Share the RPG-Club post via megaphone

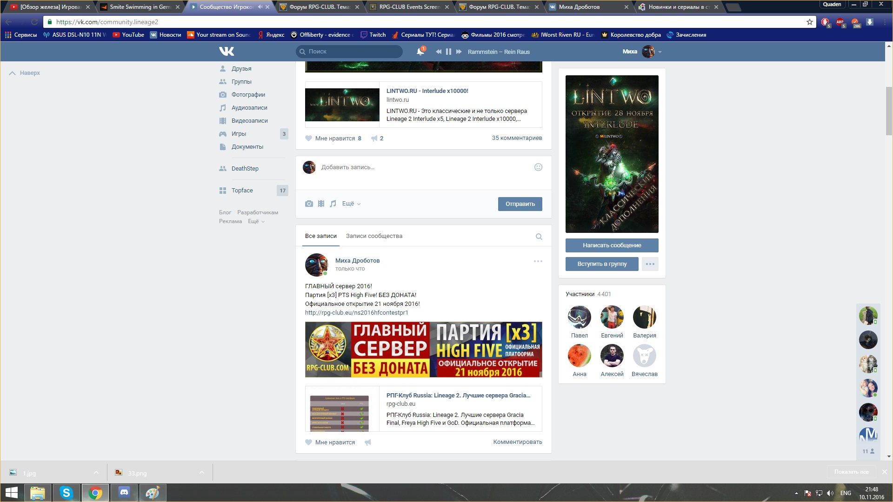pos(368,443)
